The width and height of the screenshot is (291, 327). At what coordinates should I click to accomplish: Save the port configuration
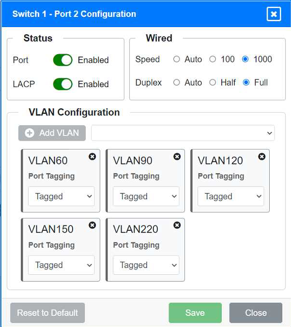click(x=195, y=313)
